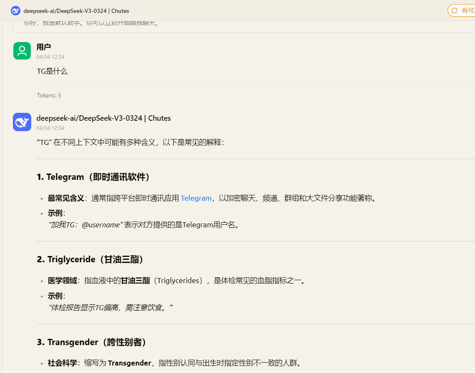The height and width of the screenshot is (373, 475).
Task: Click heading 3. Transgender（跨性别者）
Action: [92, 342]
